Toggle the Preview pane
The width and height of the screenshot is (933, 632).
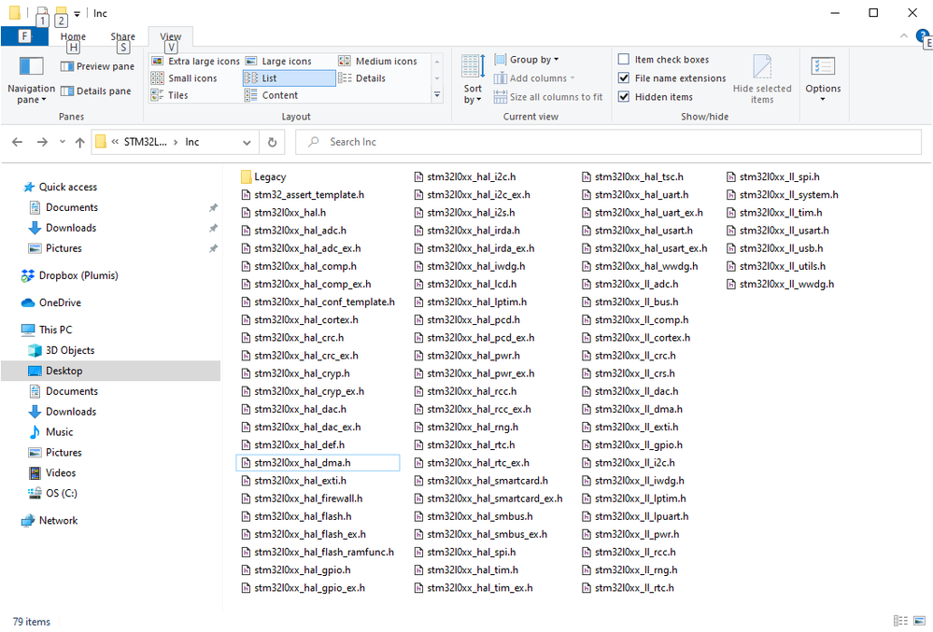(97, 66)
